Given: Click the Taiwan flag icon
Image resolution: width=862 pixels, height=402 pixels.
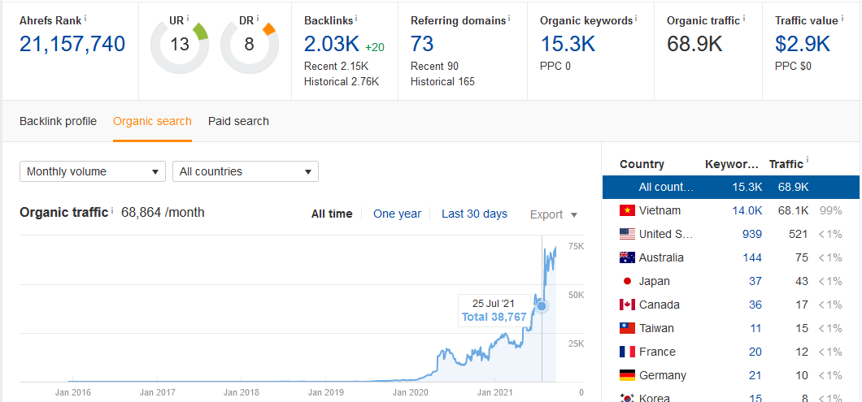Looking at the screenshot, I should click(x=627, y=328).
